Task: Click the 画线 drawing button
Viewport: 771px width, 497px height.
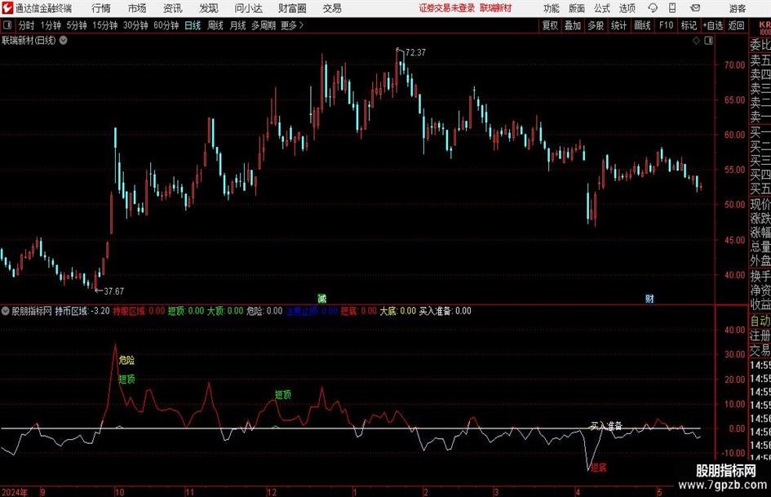Action: [643, 25]
